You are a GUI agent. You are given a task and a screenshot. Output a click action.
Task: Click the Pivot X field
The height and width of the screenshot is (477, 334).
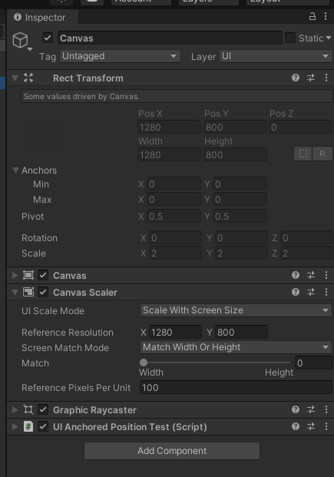tap(174, 216)
